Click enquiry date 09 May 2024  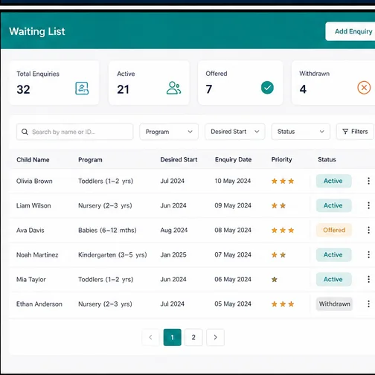click(x=233, y=205)
